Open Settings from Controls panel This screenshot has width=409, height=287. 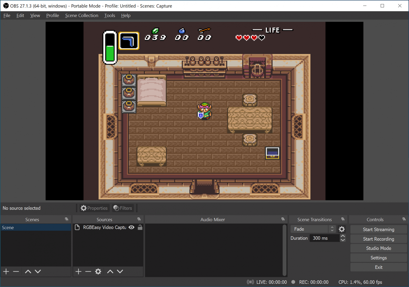pyautogui.click(x=379, y=258)
